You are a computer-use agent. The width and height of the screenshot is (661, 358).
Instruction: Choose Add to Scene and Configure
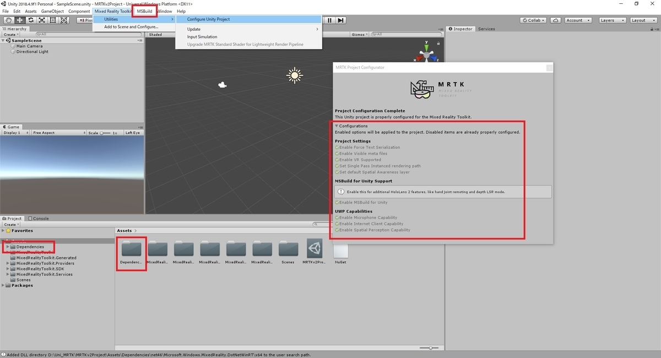[x=134, y=27]
